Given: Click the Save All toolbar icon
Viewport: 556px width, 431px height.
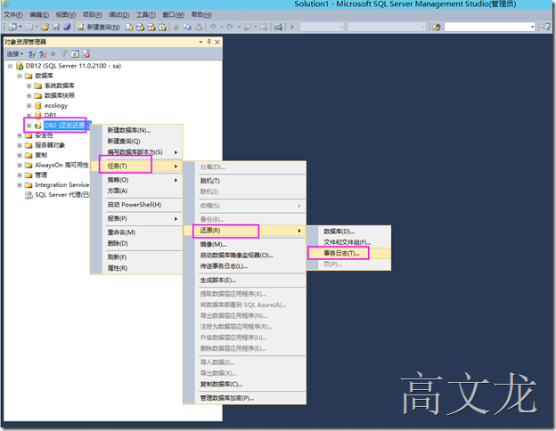Looking at the screenshot, I should (x=67, y=27).
